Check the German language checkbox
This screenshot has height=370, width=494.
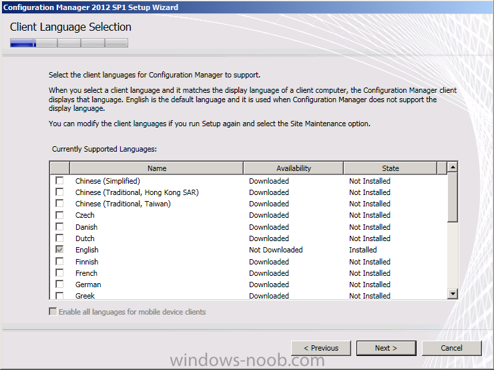pos(59,285)
